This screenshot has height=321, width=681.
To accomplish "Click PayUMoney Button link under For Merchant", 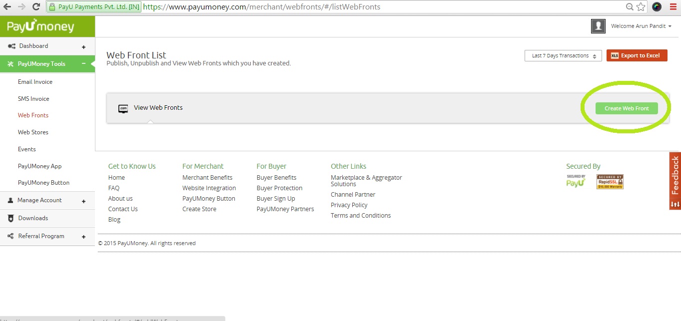I will 209,199.
